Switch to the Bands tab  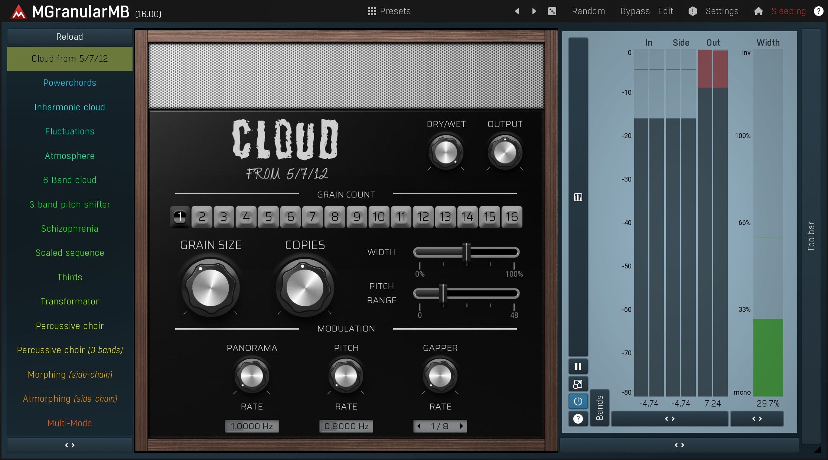[599, 407]
